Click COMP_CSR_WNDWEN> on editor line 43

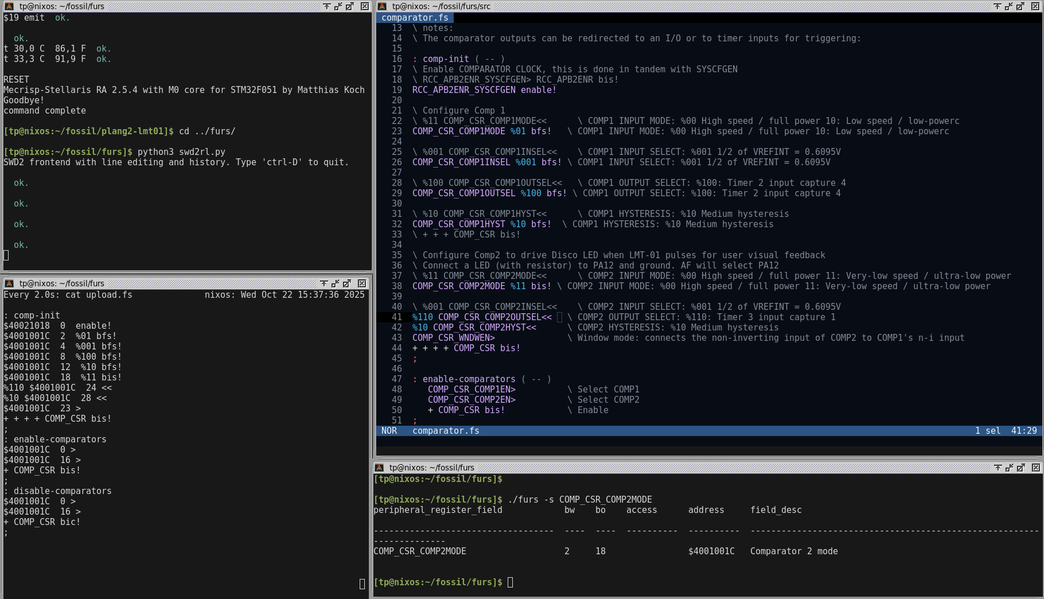[x=453, y=338]
